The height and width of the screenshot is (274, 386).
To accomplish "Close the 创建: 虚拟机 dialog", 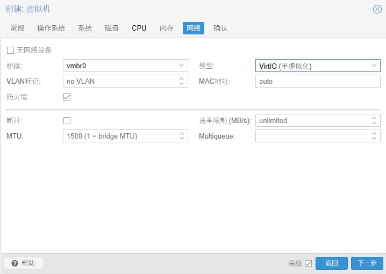I will click(x=377, y=9).
